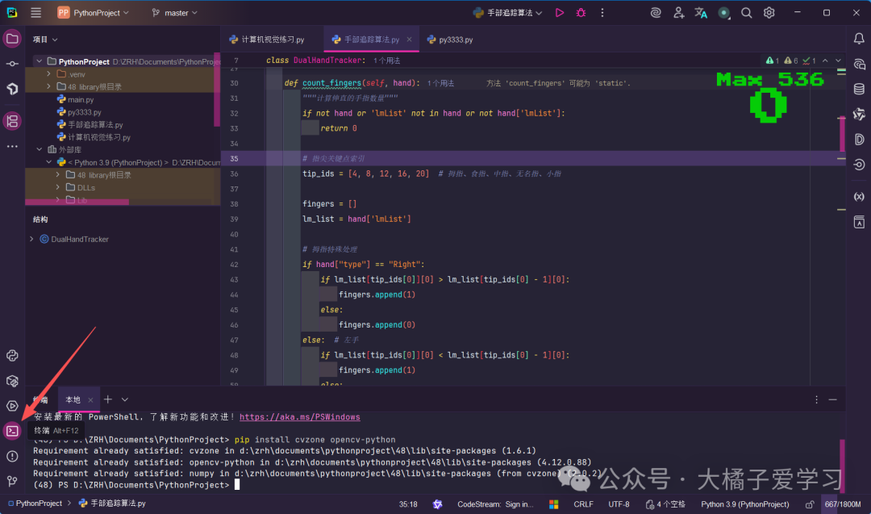
Task: Switch to py3333.py editor tab
Action: 450,40
